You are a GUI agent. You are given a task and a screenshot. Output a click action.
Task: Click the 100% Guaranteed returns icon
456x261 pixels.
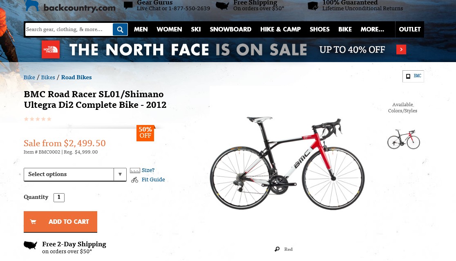pos(313,6)
